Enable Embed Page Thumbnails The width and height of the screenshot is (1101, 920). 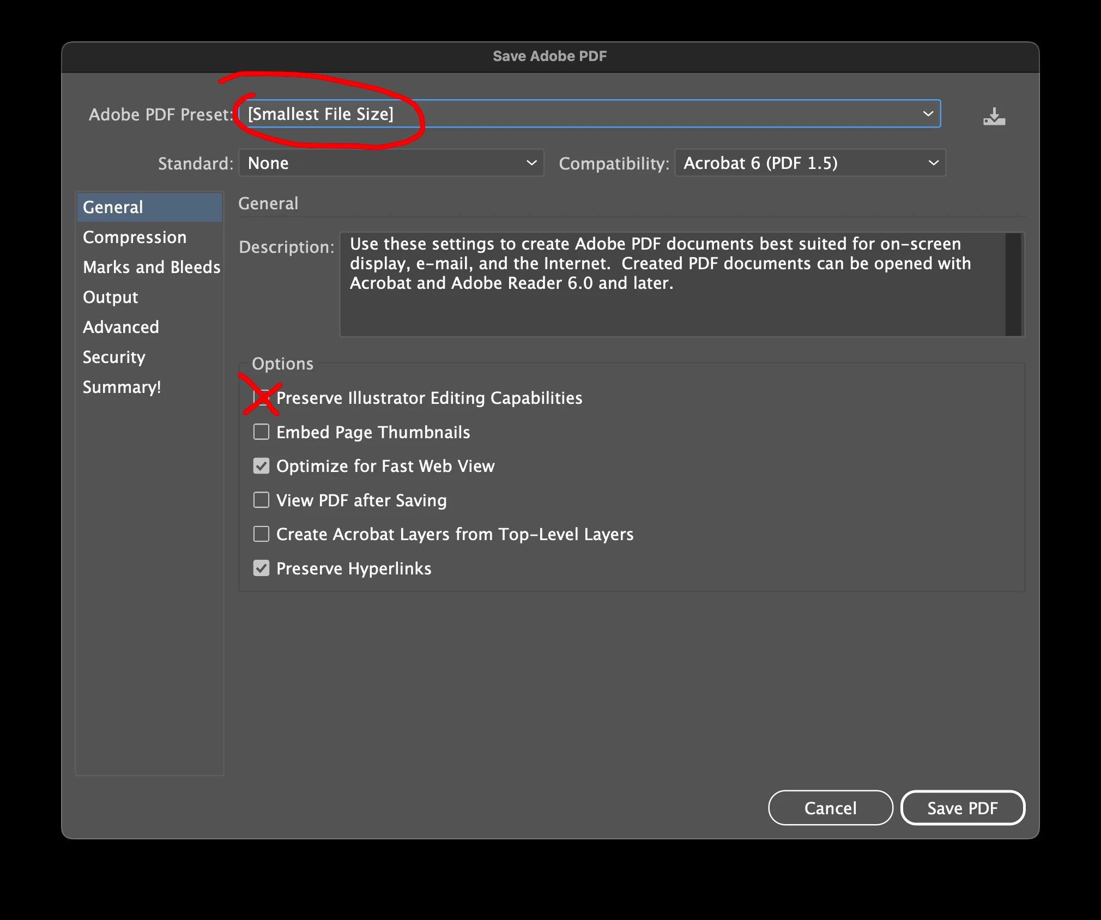[x=262, y=432]
